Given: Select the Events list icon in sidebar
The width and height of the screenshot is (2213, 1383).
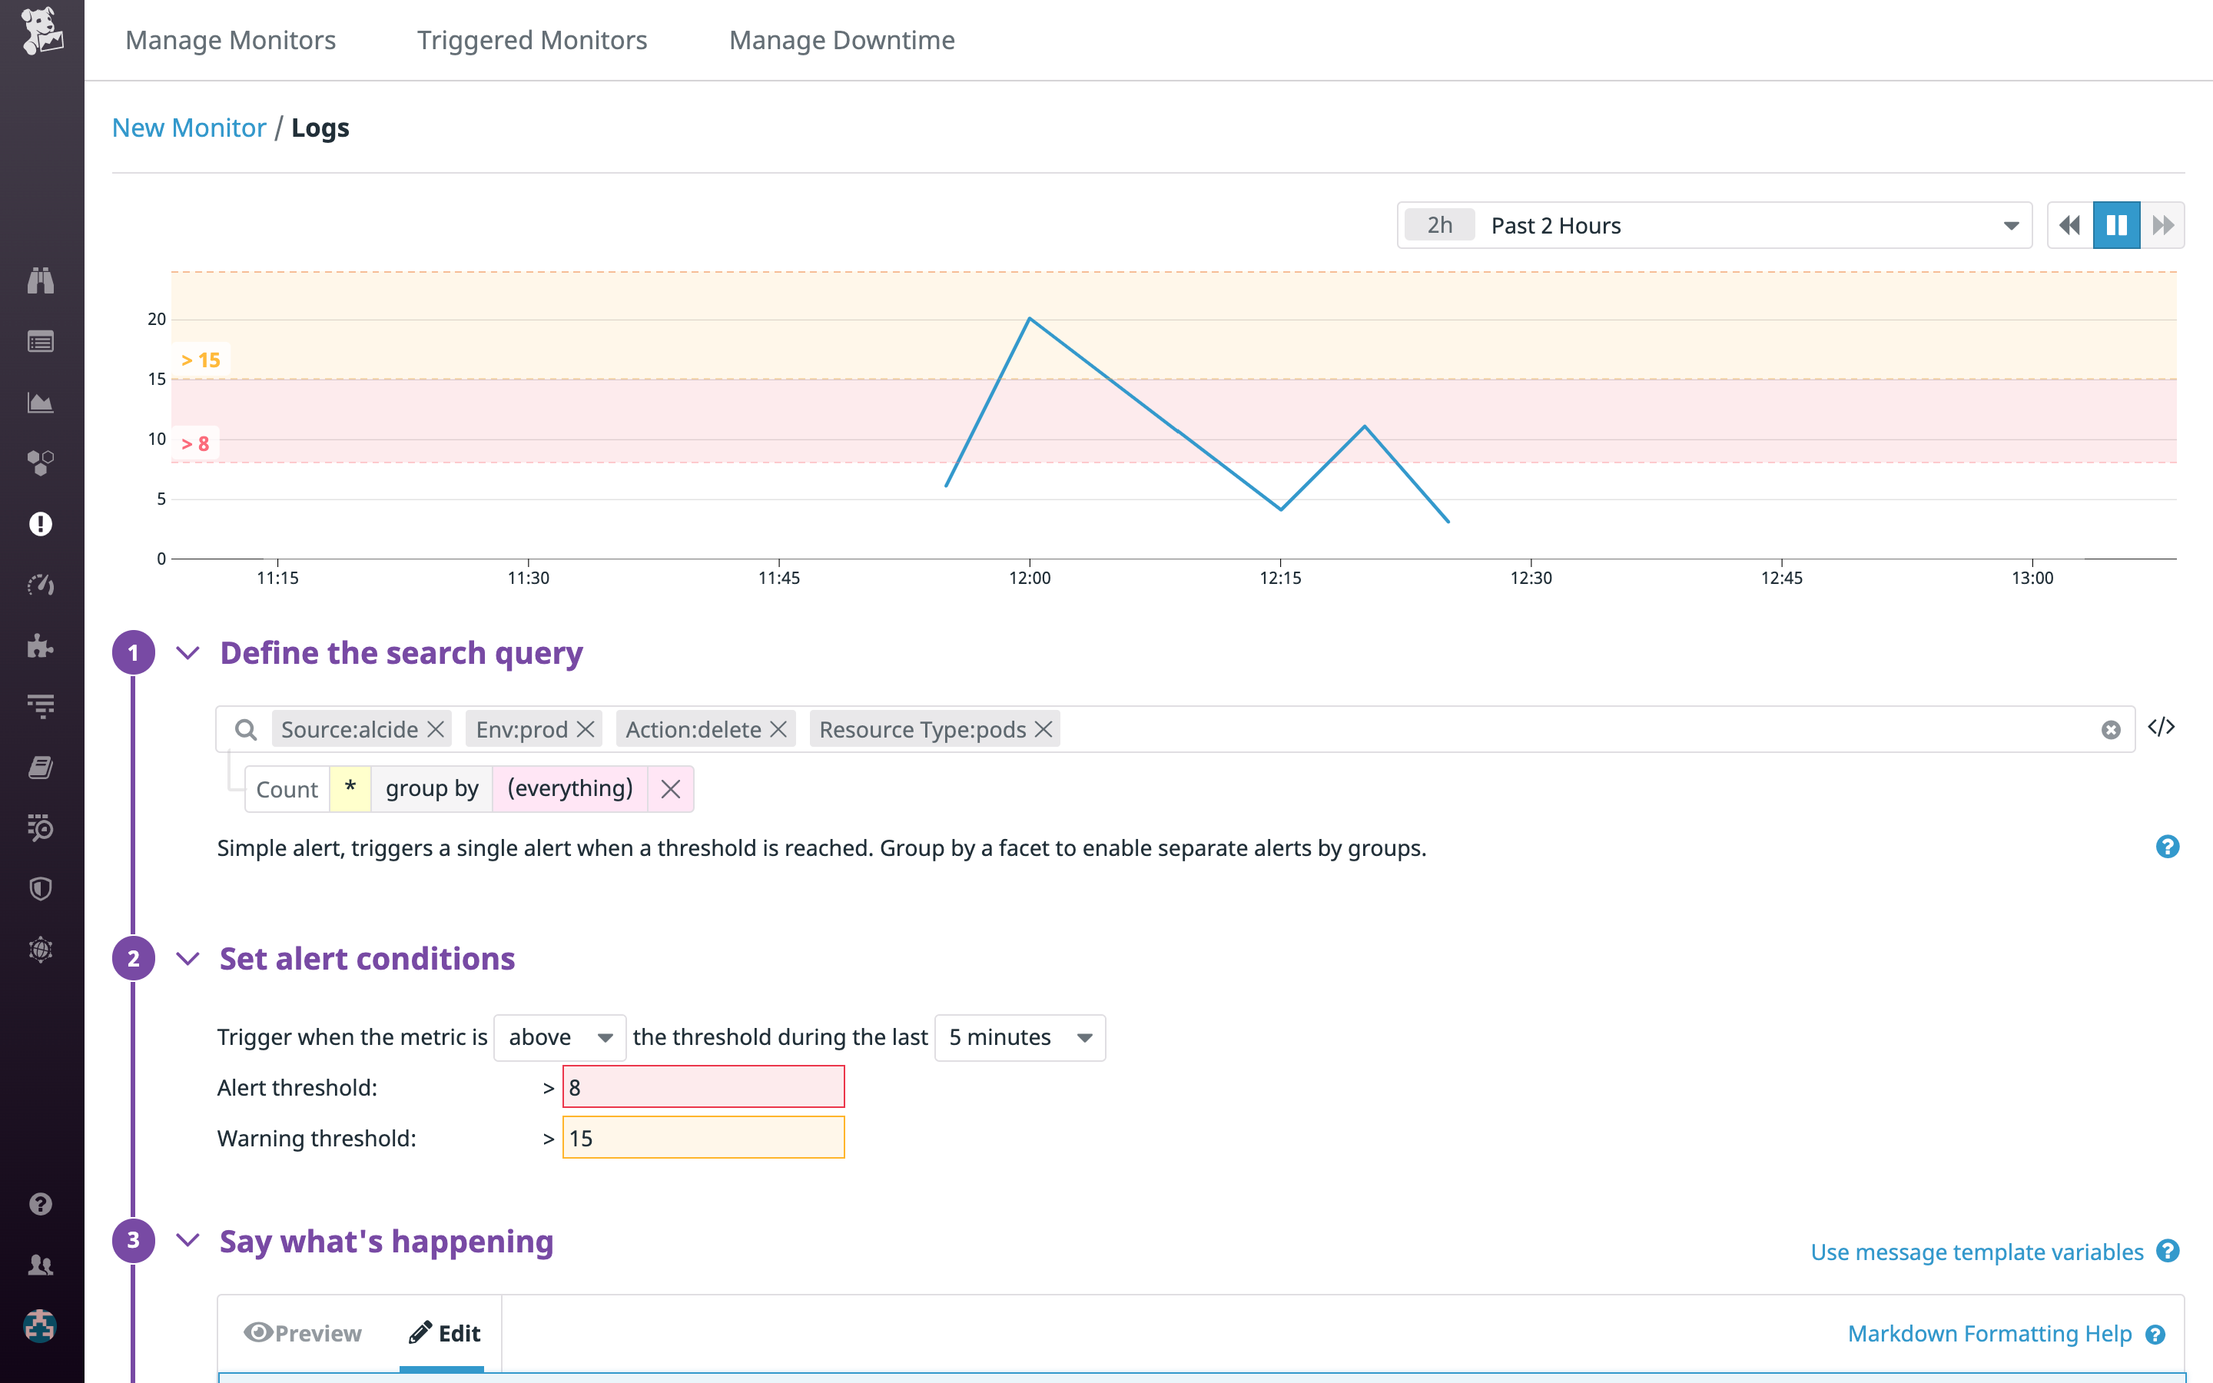Looking at the screenshot, I should click(x=40, y=341).
